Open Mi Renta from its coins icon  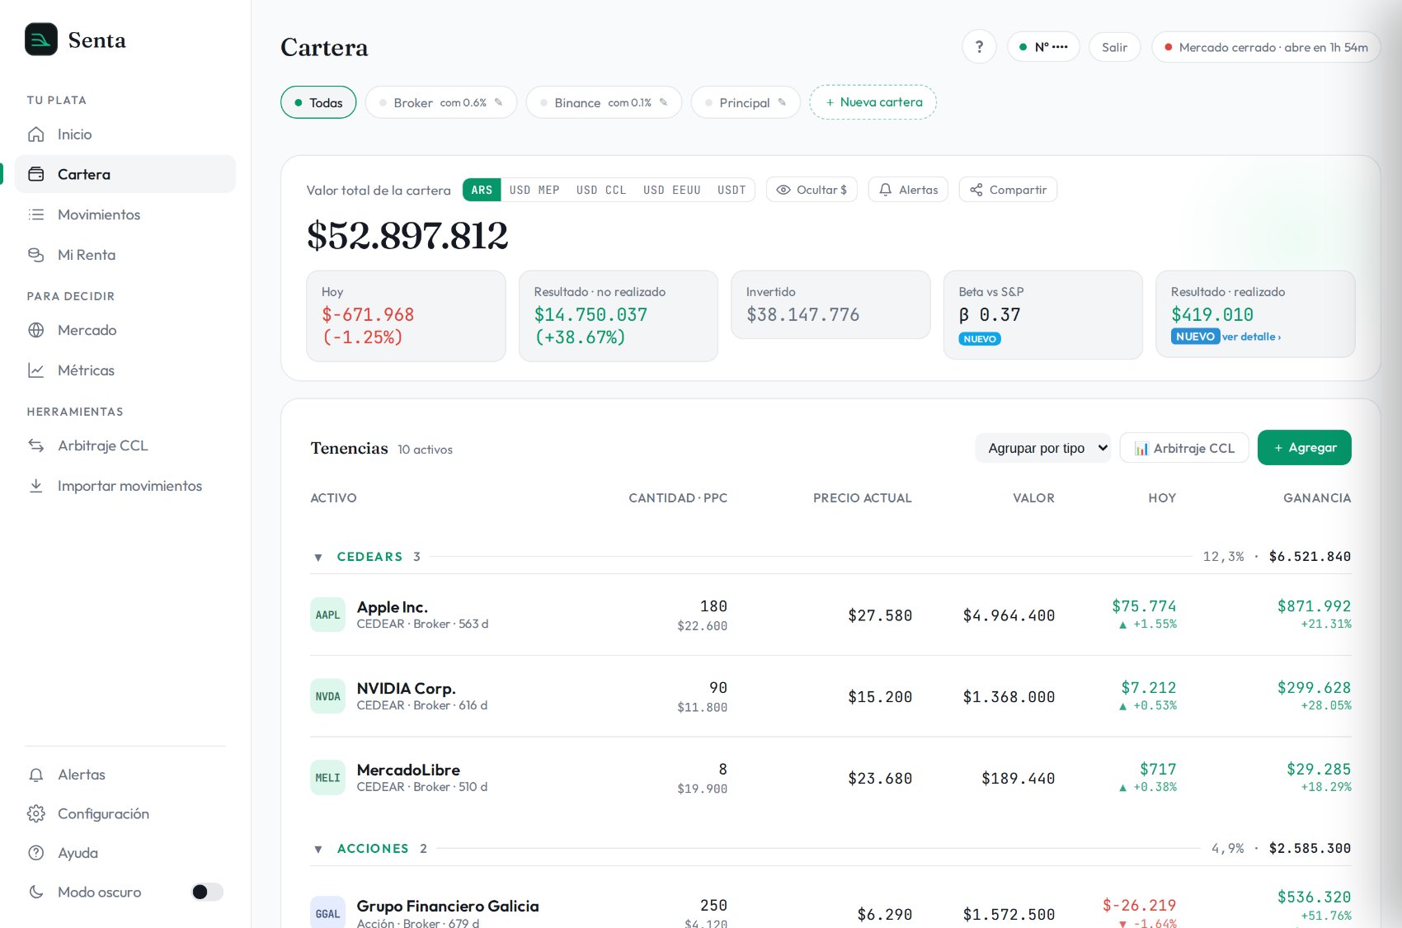point(36,255)
